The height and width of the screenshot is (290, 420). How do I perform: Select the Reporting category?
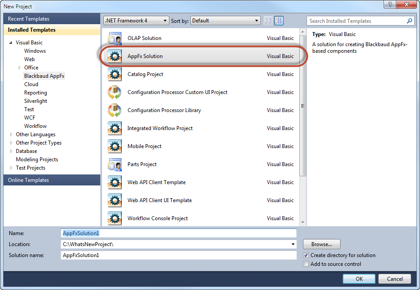coord(35,93)
